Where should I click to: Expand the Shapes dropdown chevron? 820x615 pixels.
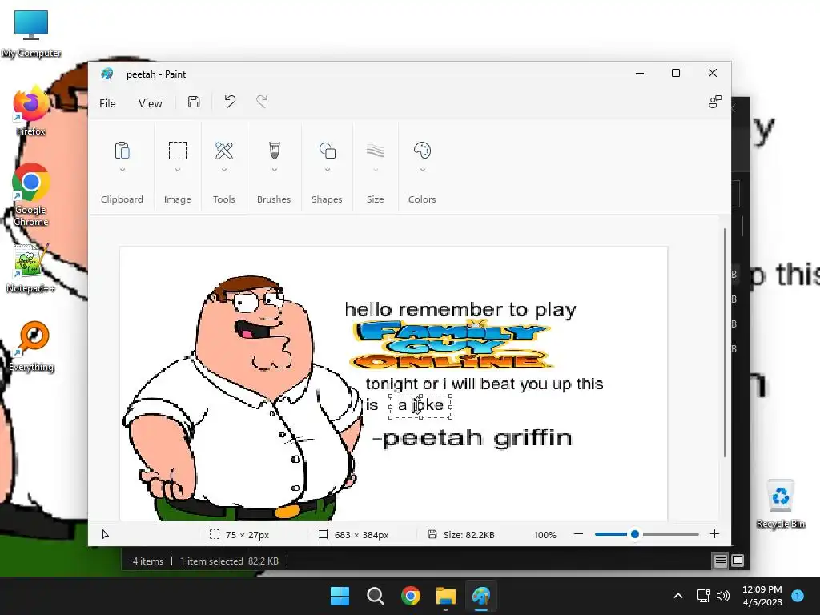tap(328, 170)
